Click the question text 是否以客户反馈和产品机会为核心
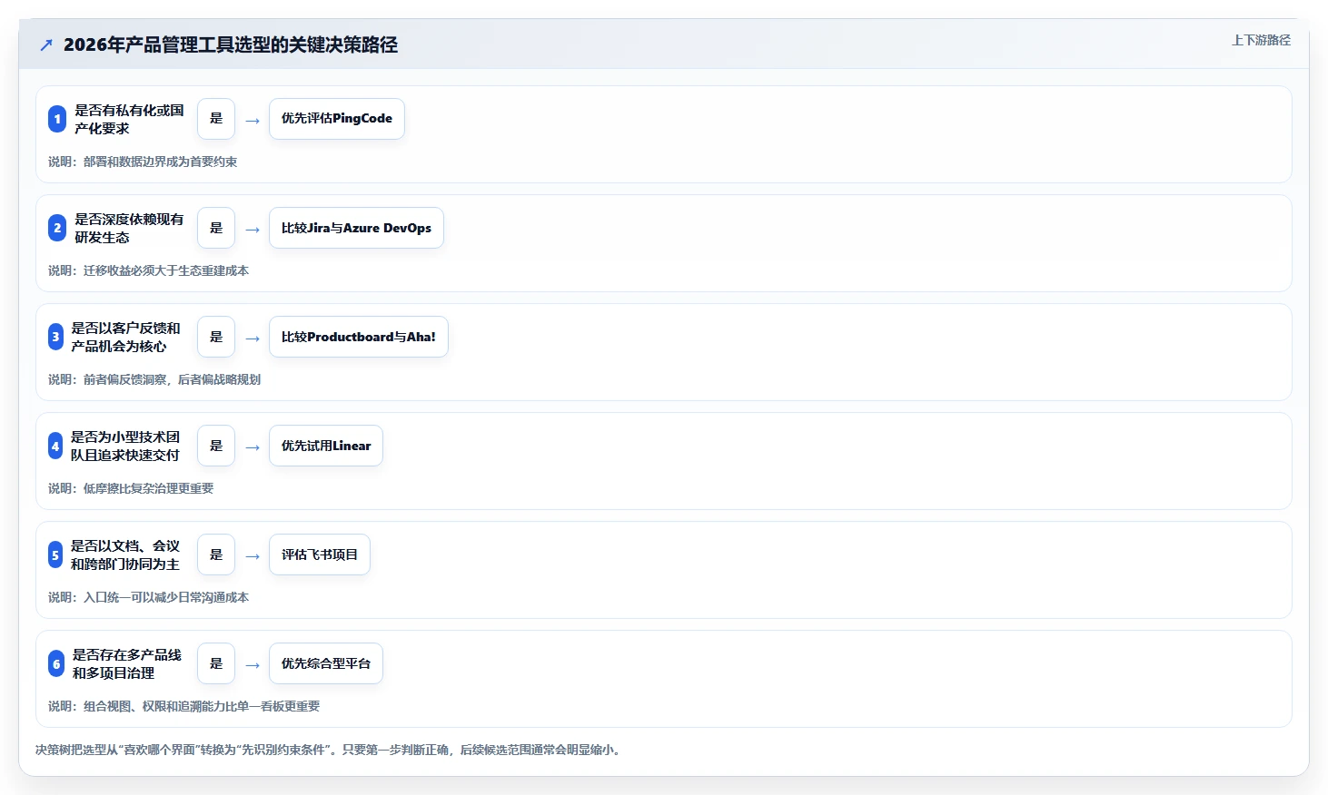The width and height of the screenshot is (1328, 795). pyautogui.click(x=126, y=337)
